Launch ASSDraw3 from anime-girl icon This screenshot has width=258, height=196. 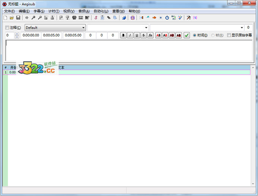(133, 17)
